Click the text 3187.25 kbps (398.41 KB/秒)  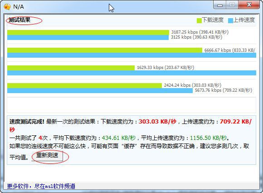click(x=200, y=32)
